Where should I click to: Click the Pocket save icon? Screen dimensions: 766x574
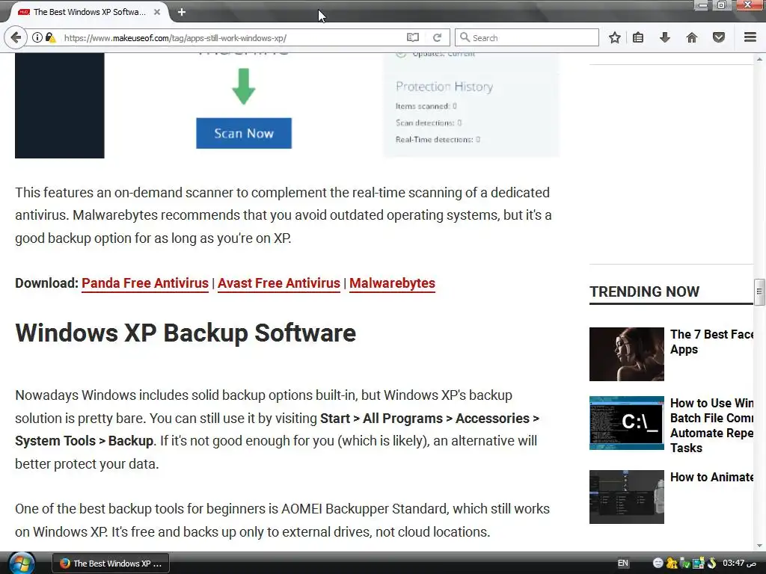coord(719,37)
